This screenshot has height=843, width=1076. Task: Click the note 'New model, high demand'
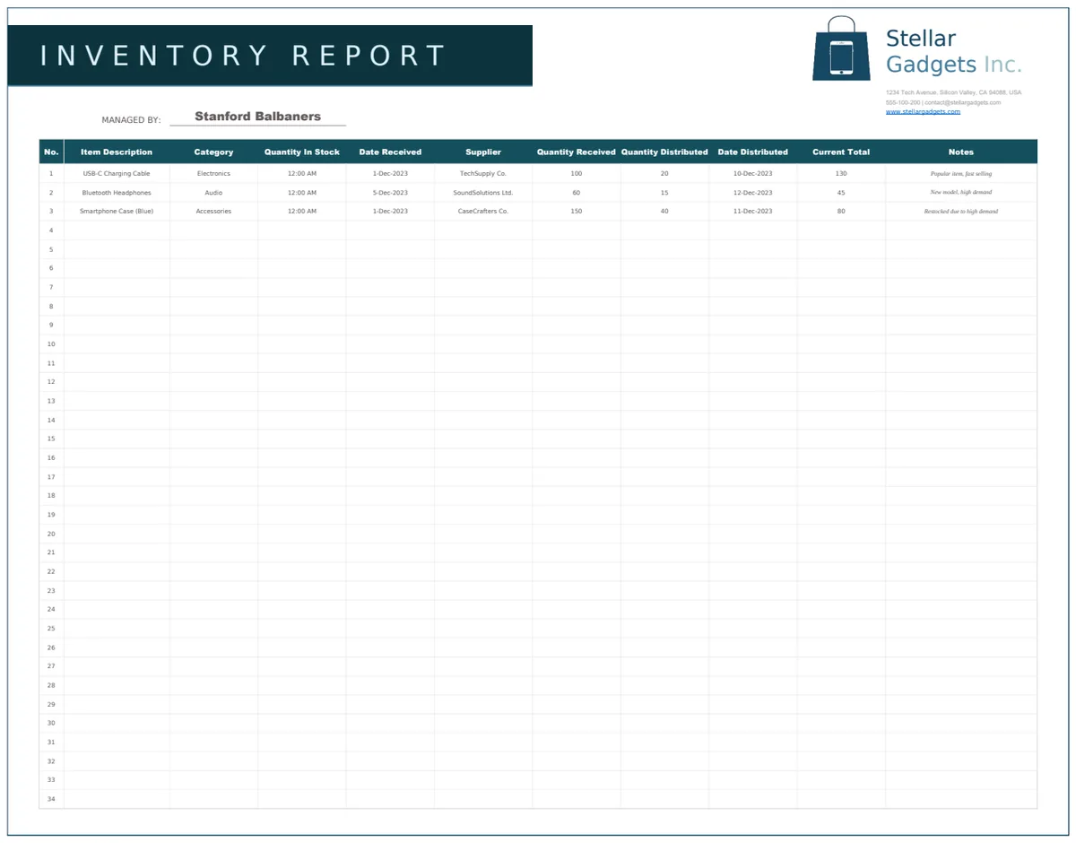click(x=961, y=193)
